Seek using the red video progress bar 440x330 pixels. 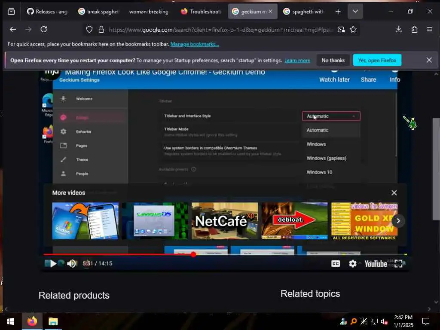[225, 254]
